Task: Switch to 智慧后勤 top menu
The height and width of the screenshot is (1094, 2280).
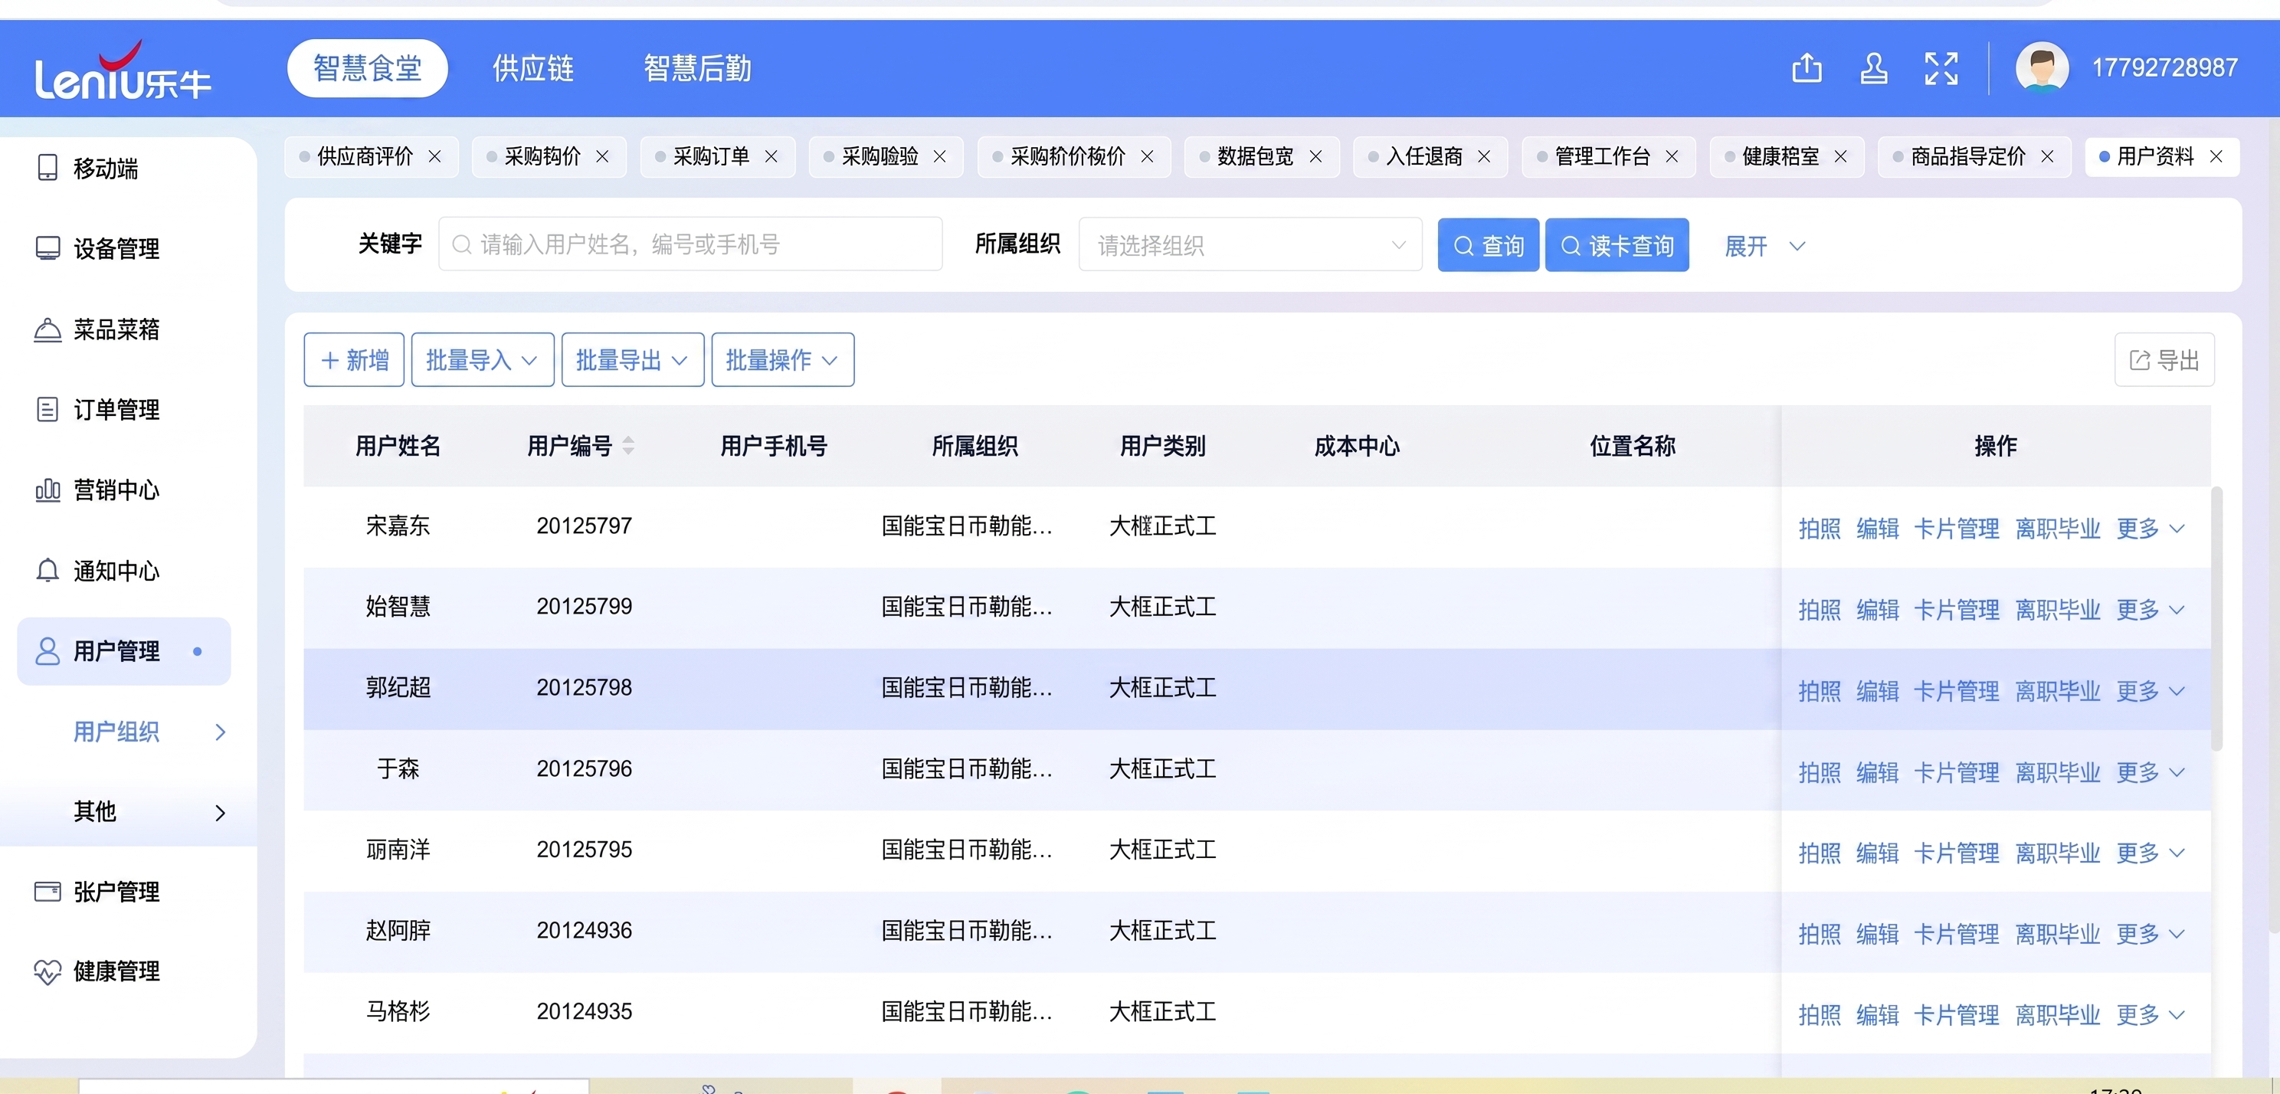Action: coord(697,68)
